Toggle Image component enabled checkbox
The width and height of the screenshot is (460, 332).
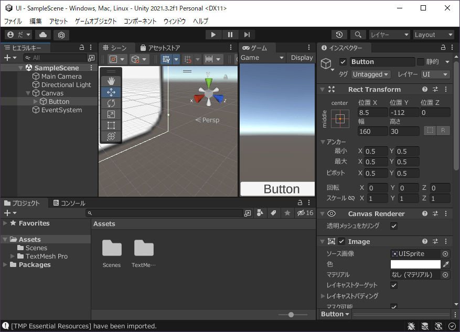click(341, 241)
